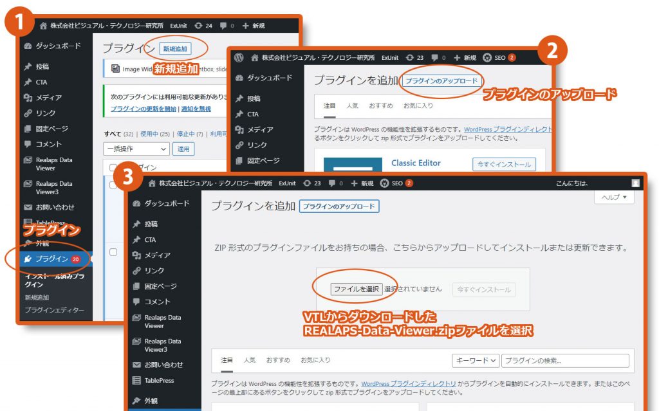In window 2, click the CTA pin icon
The height and width of the screenshot is (411, 659).
[239, 114]
